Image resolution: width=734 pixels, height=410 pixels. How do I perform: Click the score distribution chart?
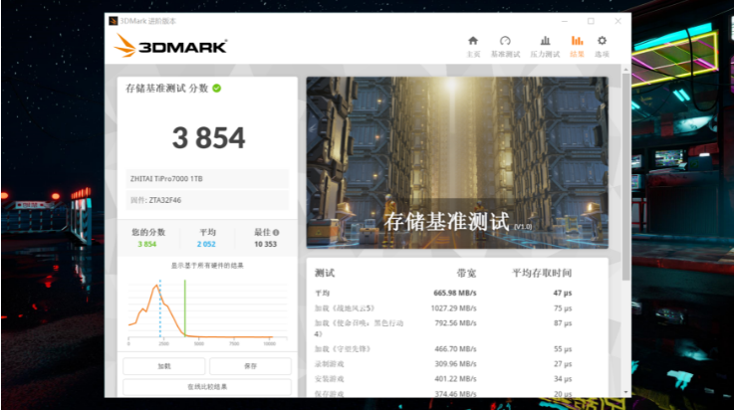207,310
